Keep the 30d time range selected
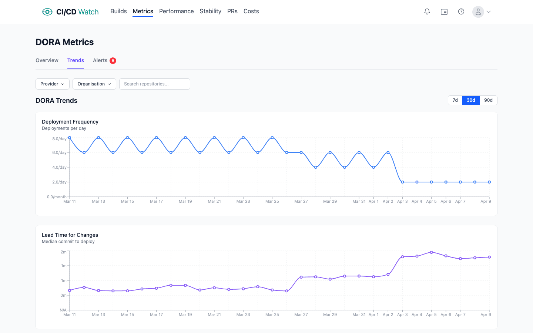The width and height of the screenshot is (533, 333). click(x=471, y=100)
